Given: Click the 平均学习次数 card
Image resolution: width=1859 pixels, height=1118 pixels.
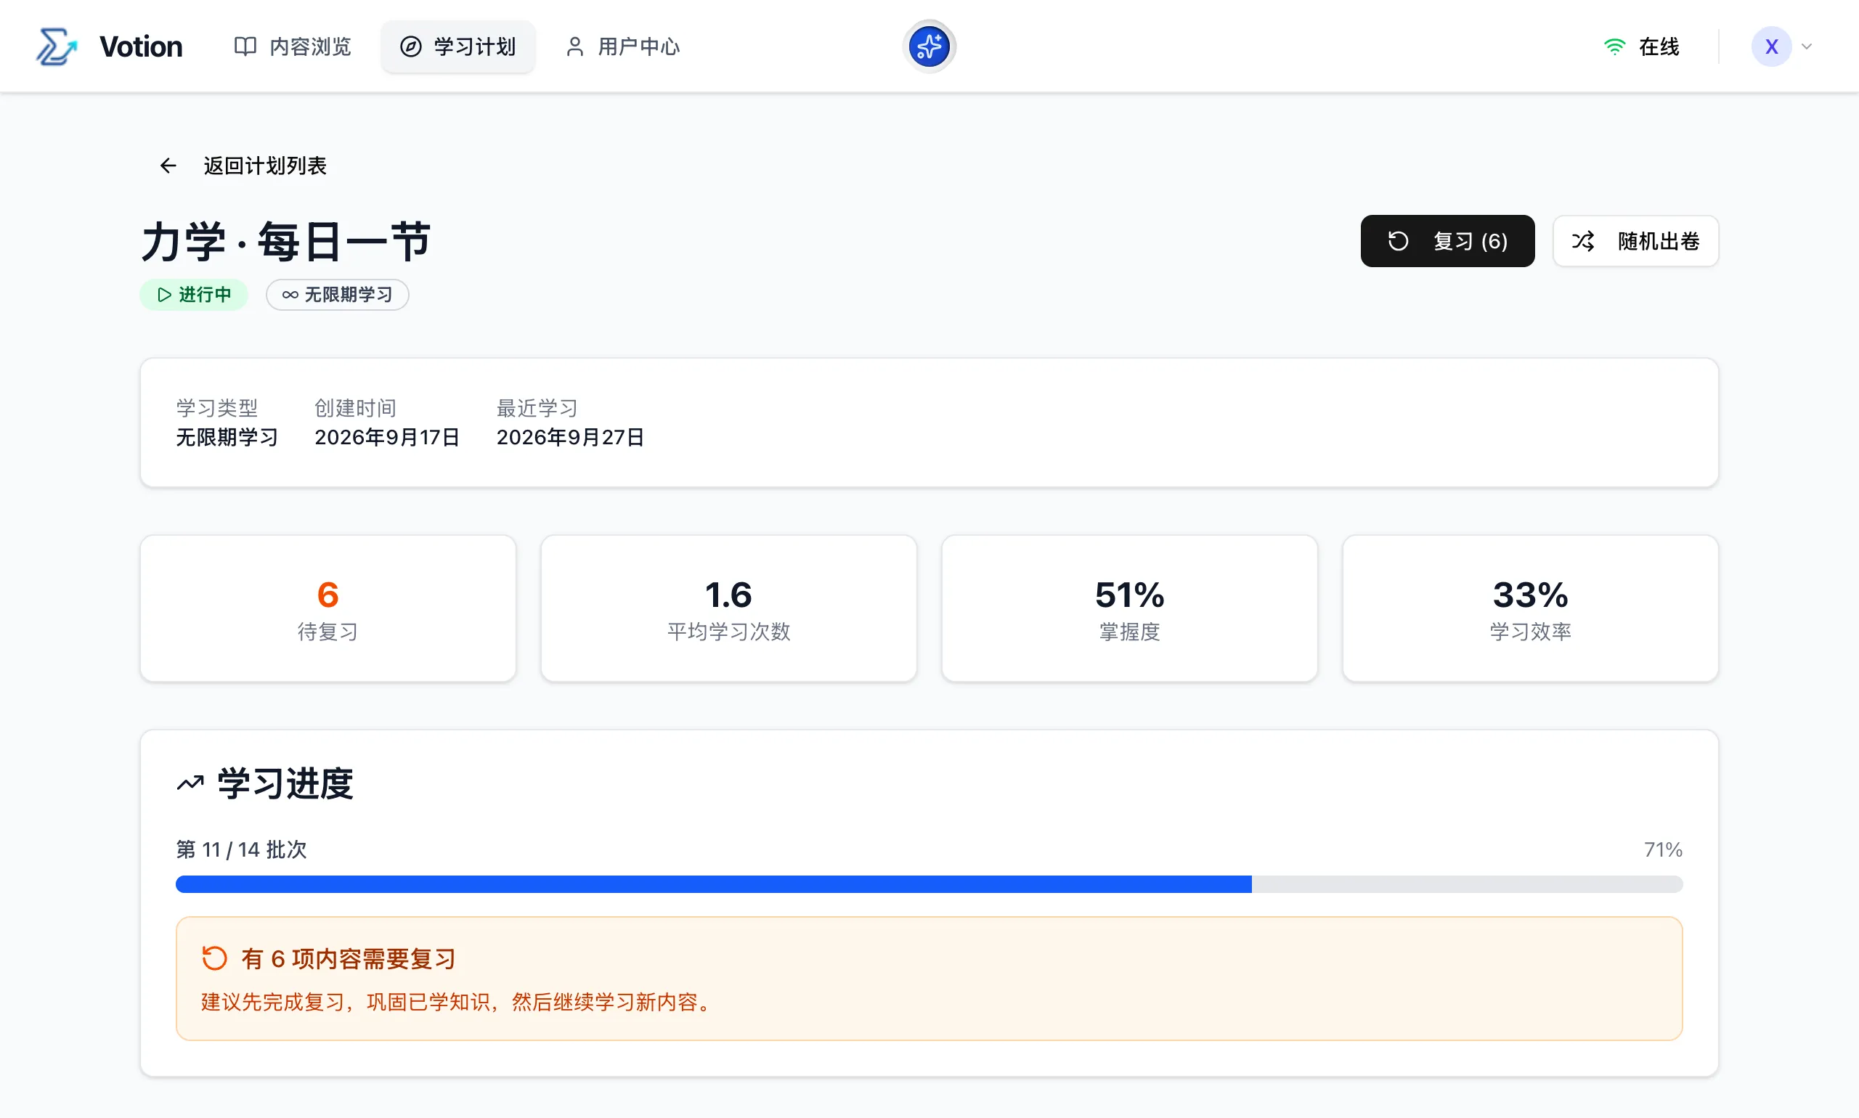Looking at the screenshot, I should (728, 608).
